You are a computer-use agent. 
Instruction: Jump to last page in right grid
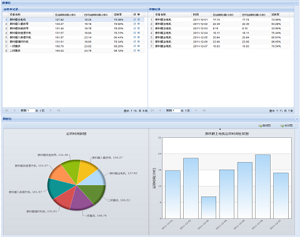(x=204, y=110)
